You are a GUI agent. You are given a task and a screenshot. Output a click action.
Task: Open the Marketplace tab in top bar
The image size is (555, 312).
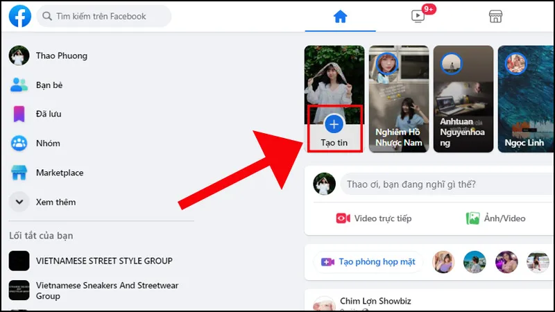click(x=495, y=16)
